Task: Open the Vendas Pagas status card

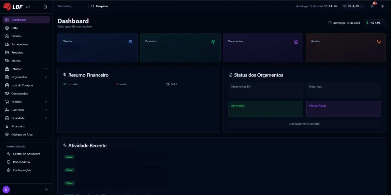Action: click(343, 109)
